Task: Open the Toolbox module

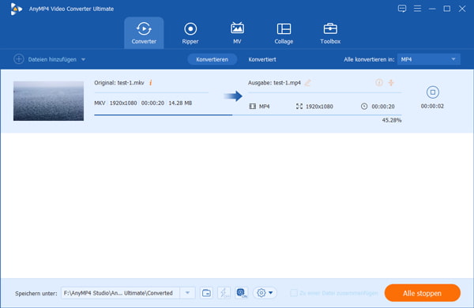Action: (x=330, y=33)
